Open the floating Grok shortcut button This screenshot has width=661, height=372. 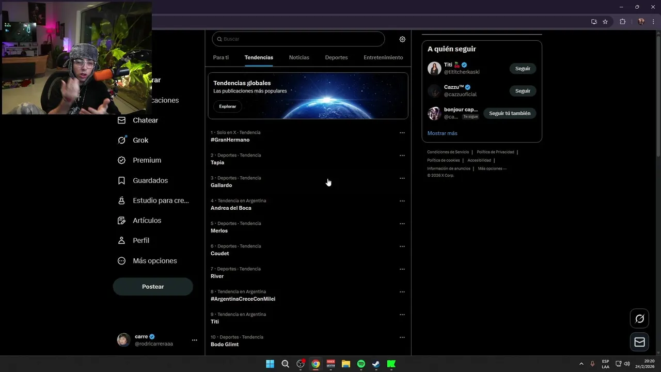tap(639, 319)
